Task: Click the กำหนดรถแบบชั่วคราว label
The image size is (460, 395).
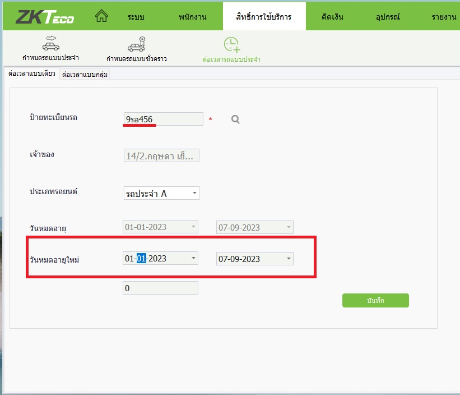Action: tap(137, 59)
